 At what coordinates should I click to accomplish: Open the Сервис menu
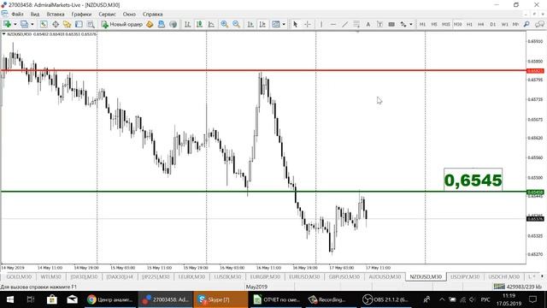point(107,15)
